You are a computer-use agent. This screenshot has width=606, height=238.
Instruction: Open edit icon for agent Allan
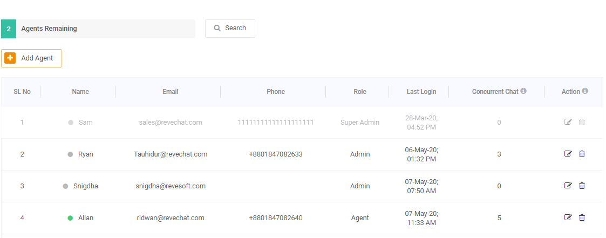pyautogui.click(x=568, y=217)
